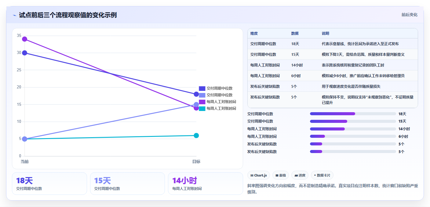Click the 35 tick on the y-axis
Image resolution: width=430 pixels, height=207 pixels.
19,36
